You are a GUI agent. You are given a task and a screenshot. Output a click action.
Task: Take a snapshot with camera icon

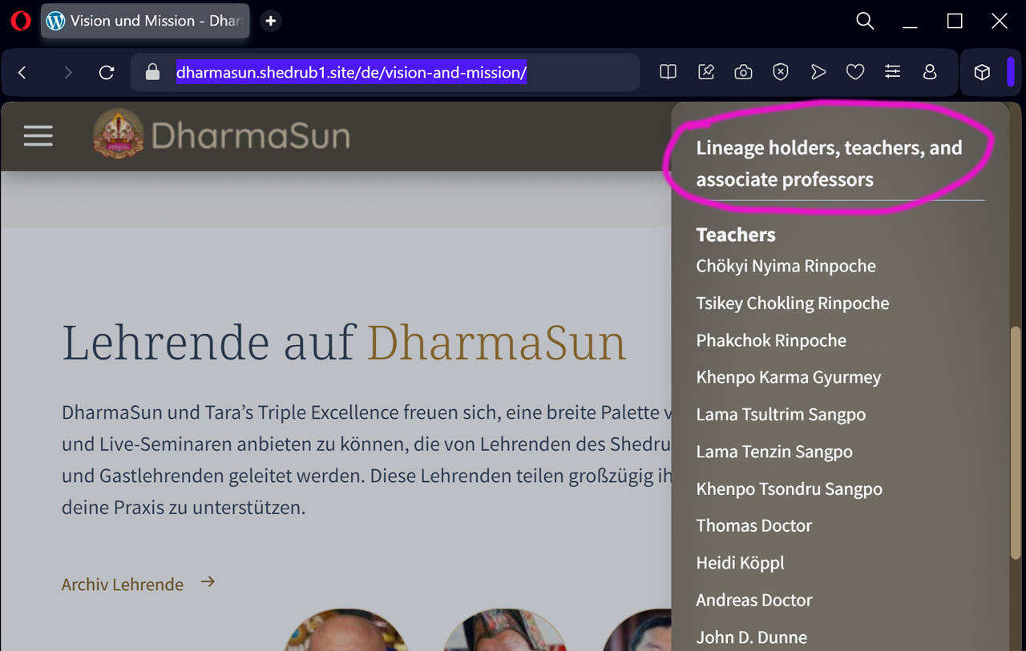point(743,72)
